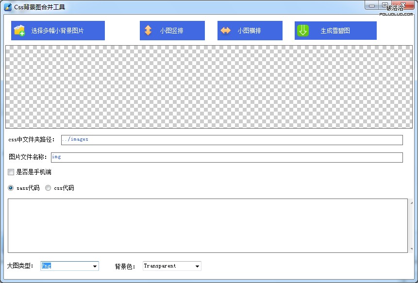Click the folder-add icon for selecting background images
Image resolution: width=418 pixels, height=283 pixels.
click(20, 30)
